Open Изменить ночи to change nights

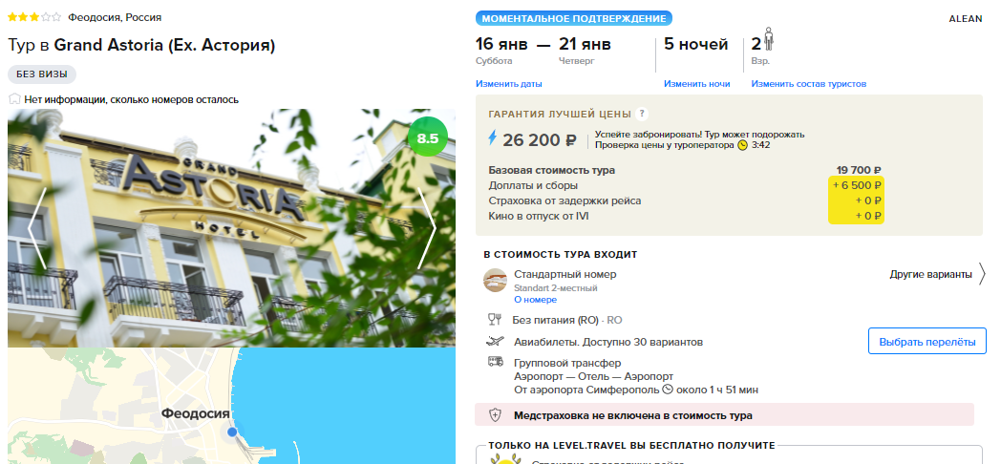click(x=696, y=84)
